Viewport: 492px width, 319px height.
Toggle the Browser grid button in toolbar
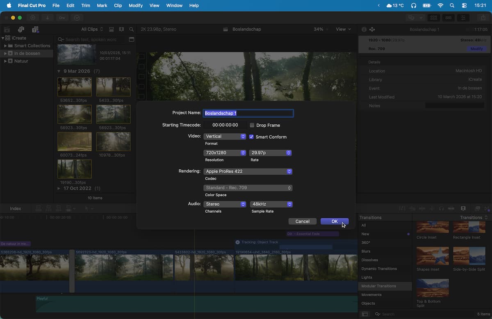pyautogui.click(x=434, y=18)
